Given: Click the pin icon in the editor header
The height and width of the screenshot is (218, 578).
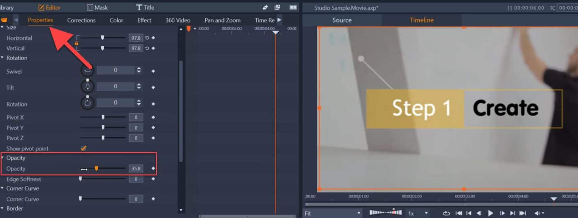Looking at the screenshot, I should coord(265,7).
